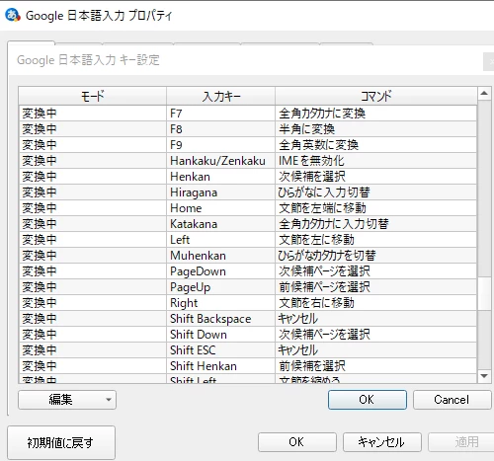Select the Left key cell
Viewport: 494px width, 461px height.
point(221,240)
